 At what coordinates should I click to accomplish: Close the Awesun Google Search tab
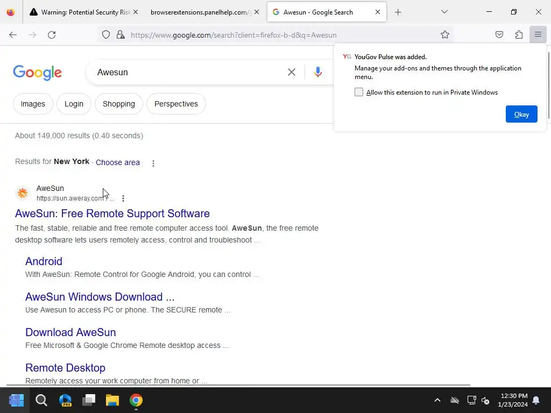point(377,12)
